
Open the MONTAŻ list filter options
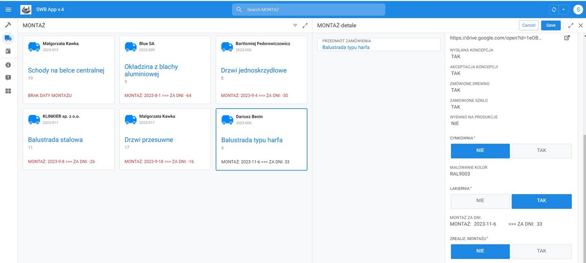295,25
